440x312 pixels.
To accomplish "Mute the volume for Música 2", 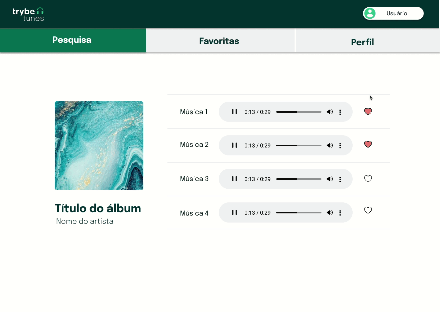I will (330, 145).
